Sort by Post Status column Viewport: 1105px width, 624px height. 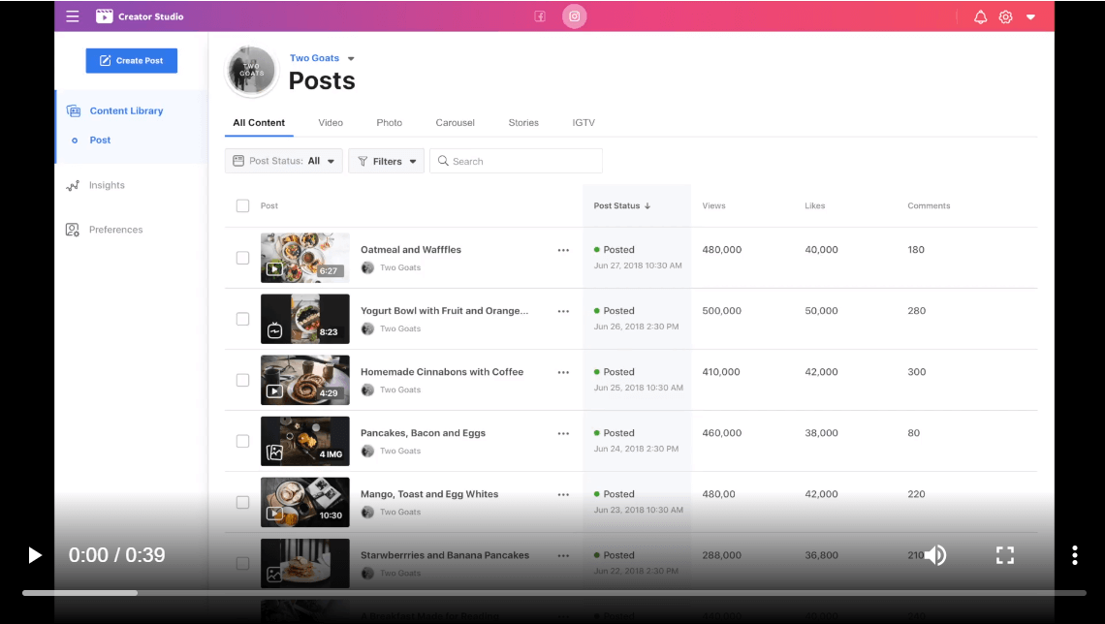pyautogui.click(x=622, y=205)
